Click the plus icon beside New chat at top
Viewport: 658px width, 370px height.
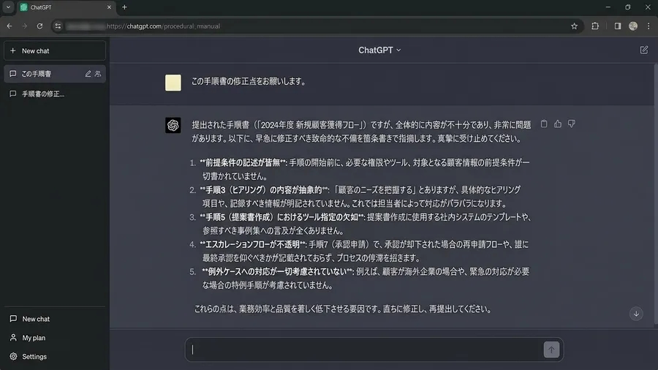pyautogui.click(x=13, y=50)
